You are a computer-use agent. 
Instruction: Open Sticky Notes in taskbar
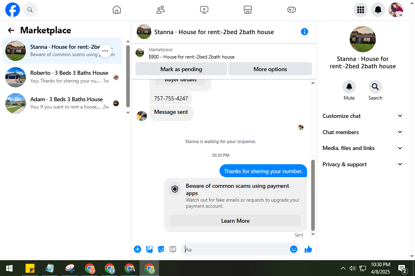point(30,268)
